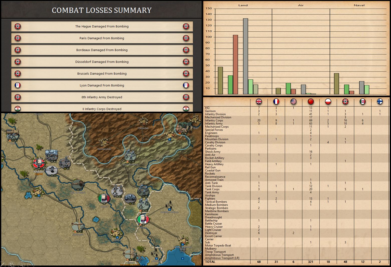Select the Italian HQ unit at Amara

104,199
